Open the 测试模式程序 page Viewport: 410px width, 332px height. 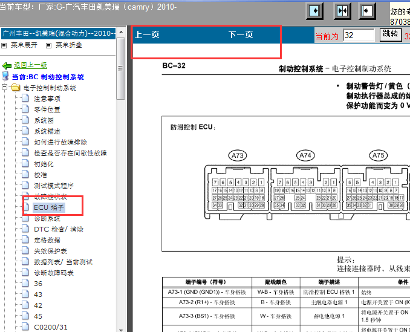[54, 186]
